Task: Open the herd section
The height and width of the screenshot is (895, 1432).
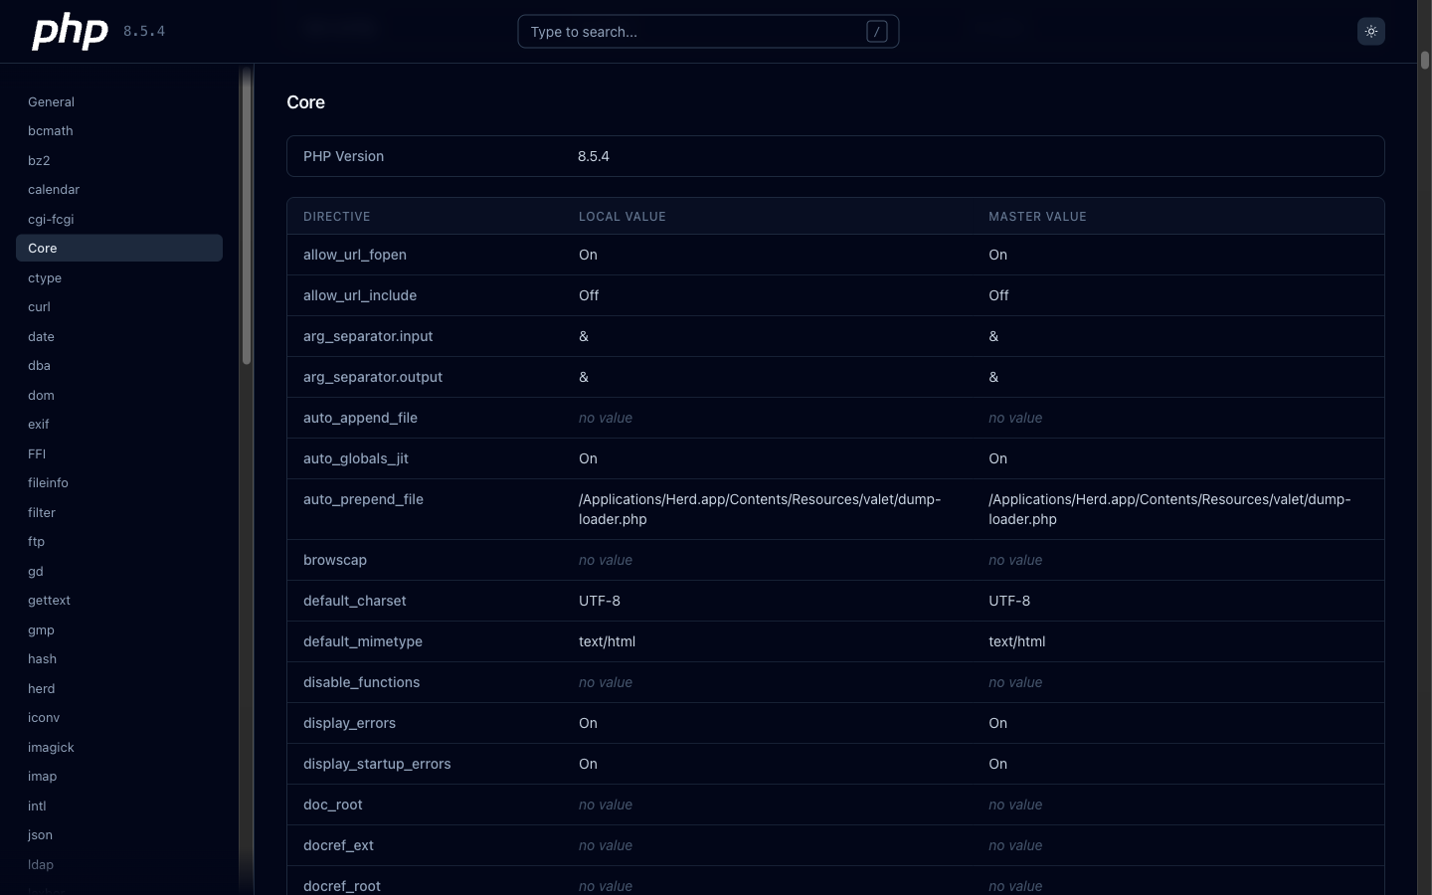Action: [x=42, y=688]
